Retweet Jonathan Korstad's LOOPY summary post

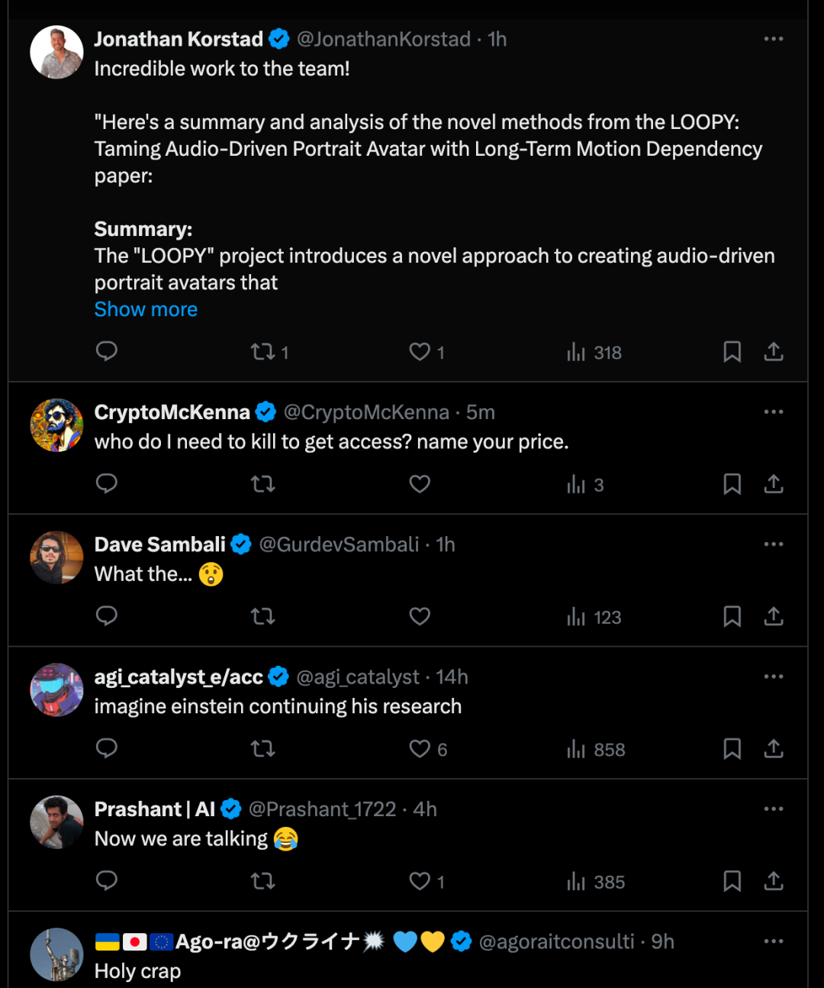(263, 352)
